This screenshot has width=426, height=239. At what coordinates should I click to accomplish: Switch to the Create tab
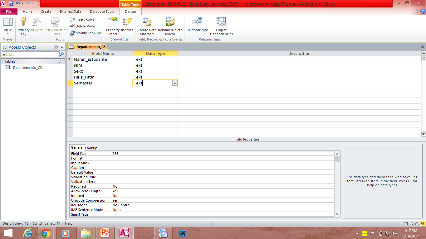coord(46,12)
